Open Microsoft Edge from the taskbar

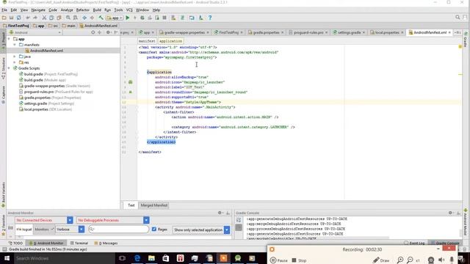point(137,258)
